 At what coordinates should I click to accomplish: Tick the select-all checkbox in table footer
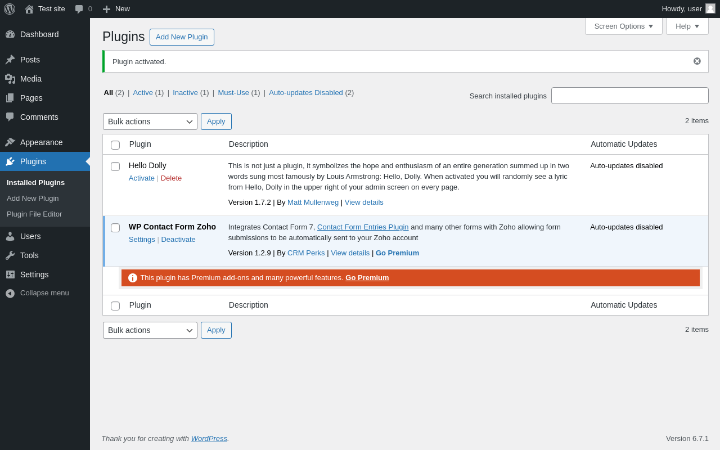tap(115, 306)
